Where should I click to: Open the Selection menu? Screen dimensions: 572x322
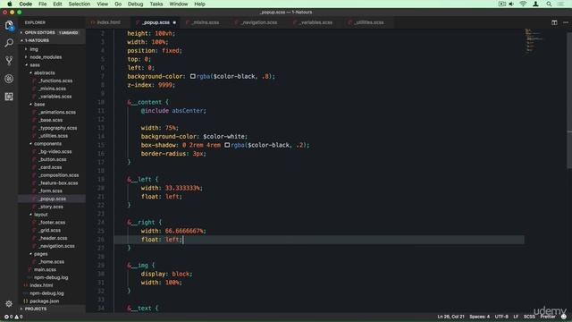[x=80, y=4]
